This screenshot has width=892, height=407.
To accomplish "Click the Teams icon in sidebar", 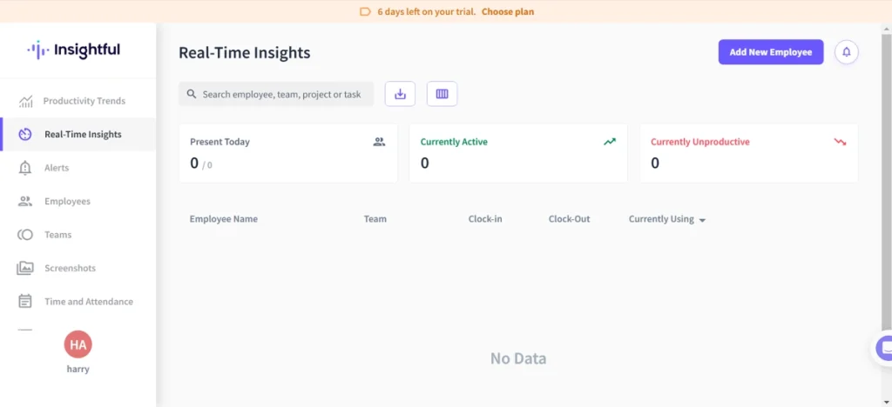I will [x=25, y=235].
